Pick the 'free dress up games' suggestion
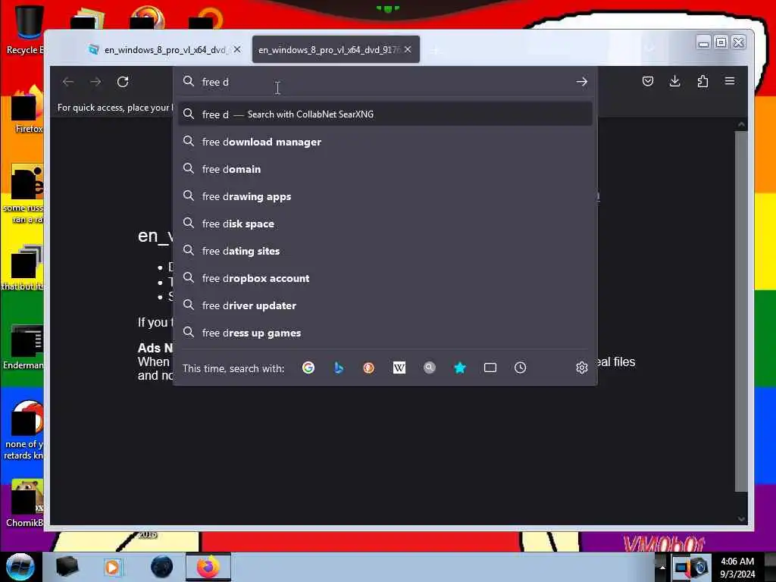The image size is (776, 582). tap(386, 333)
